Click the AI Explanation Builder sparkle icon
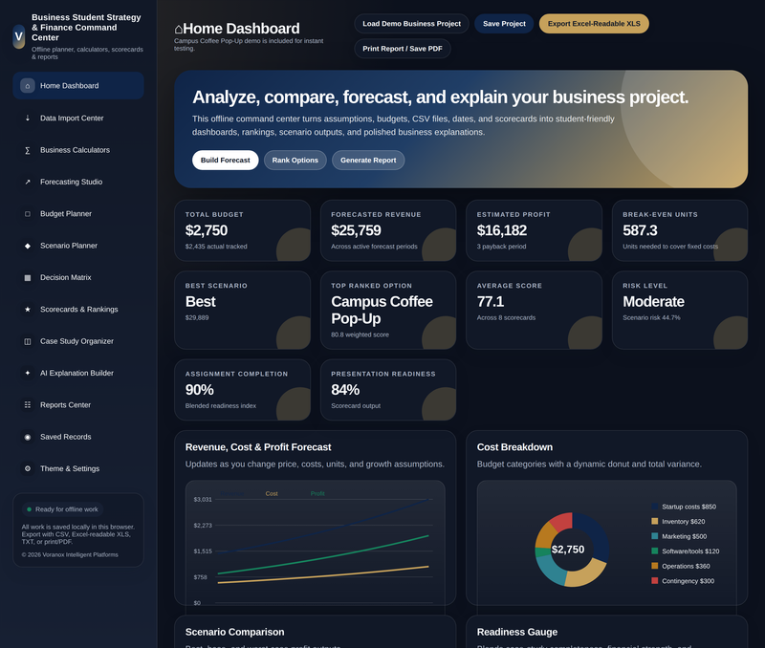Viewport: 765px width, 648px height. pyautogui.click(x=28, y=373)
